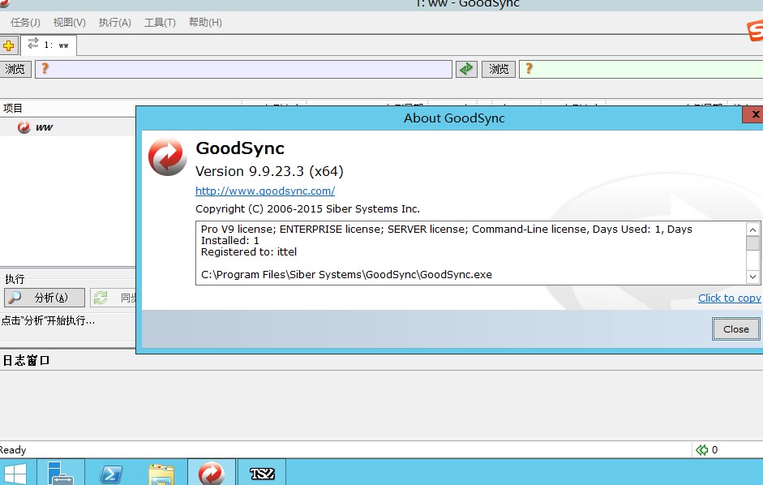
Task: Click the X on About GoodSync title bar
Action: [753, 114]
